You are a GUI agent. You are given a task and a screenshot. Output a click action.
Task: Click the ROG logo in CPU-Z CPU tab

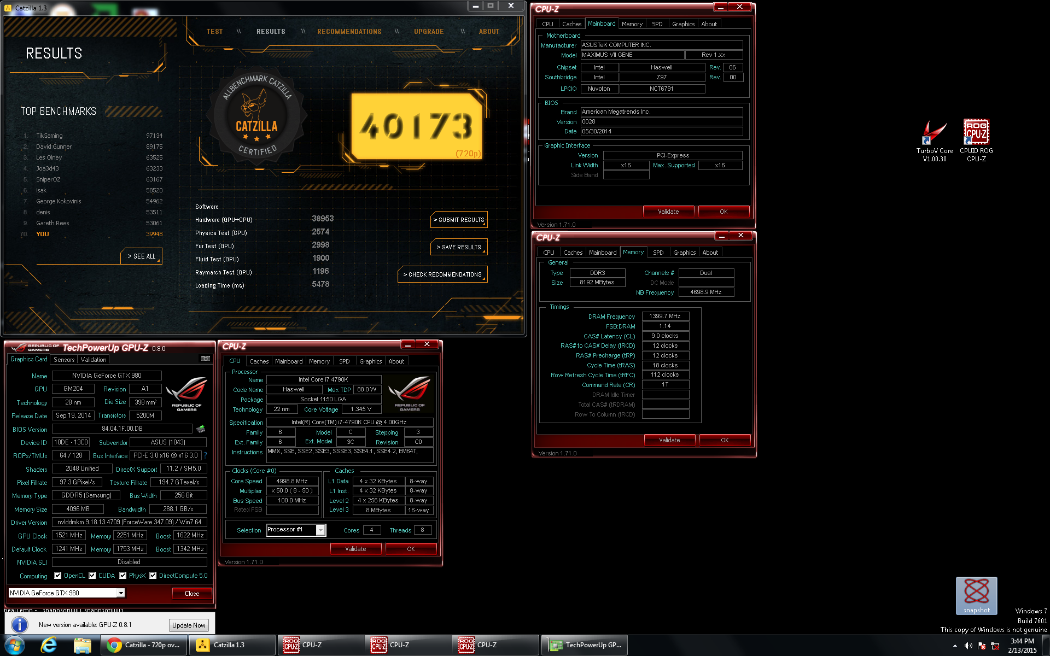click(x=410, y=394)
